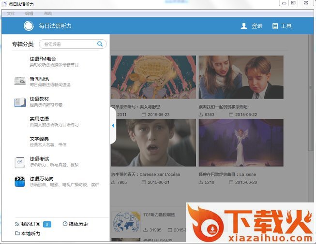
Task: Open the 美女与野兽 cartoon thumbnail
Action: [x=153, y=77]
